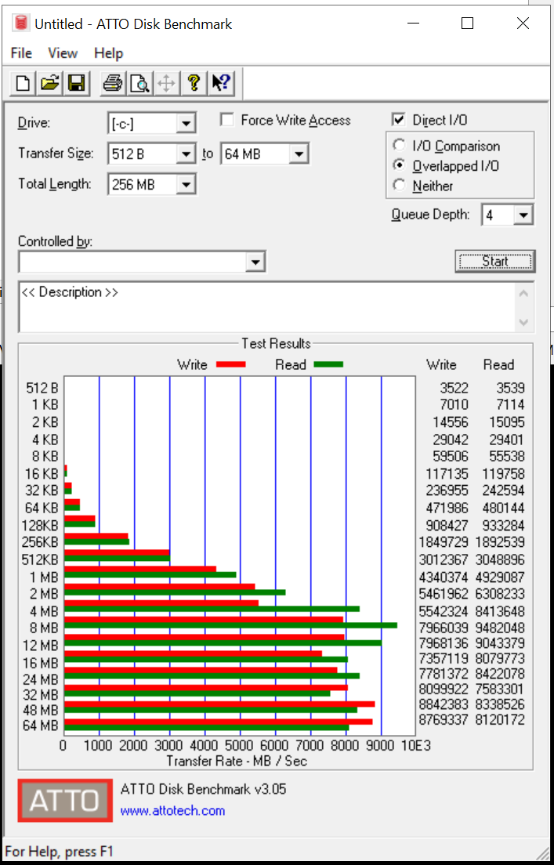Uncheck the Direct I/O checkbox
This screenshot has width=554, height=865.
[x=398, y=120]
